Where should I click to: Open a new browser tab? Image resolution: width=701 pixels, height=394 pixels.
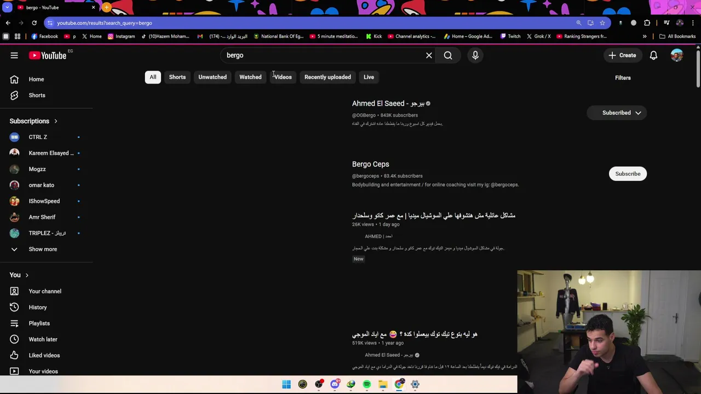pos(106,8)
